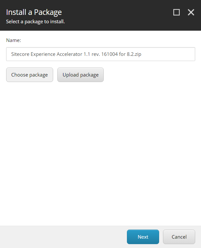Click version 1.1 in the filename field
Screen dimensions: 201x248
pyautogui.click(x=87, y=54)
